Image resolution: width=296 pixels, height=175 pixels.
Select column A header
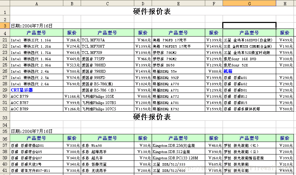pos(37,3)
